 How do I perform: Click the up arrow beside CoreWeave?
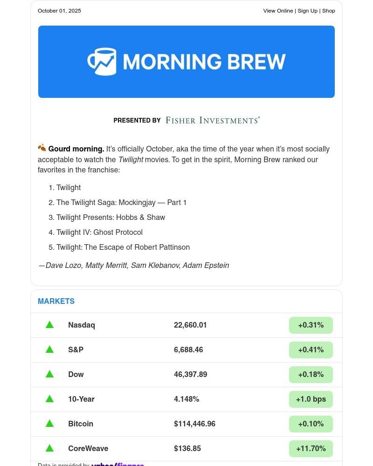49,448
